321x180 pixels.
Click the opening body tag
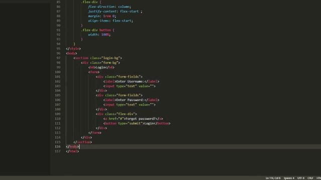coord(71,53)
